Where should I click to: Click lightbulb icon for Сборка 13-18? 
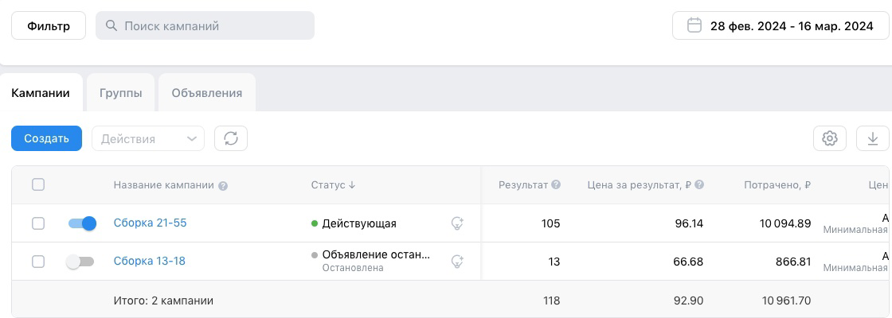coord(457,261)
